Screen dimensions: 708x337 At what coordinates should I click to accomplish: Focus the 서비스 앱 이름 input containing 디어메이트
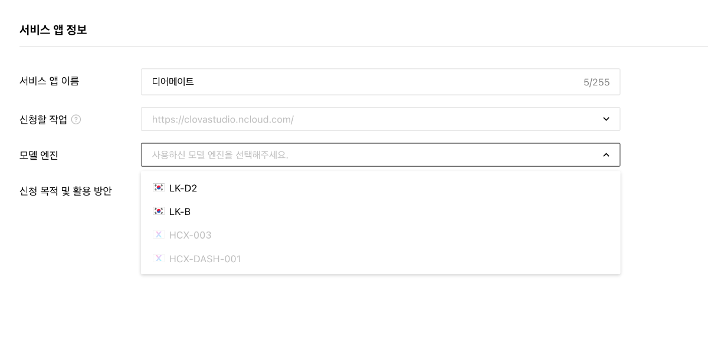tap(381, 82)
